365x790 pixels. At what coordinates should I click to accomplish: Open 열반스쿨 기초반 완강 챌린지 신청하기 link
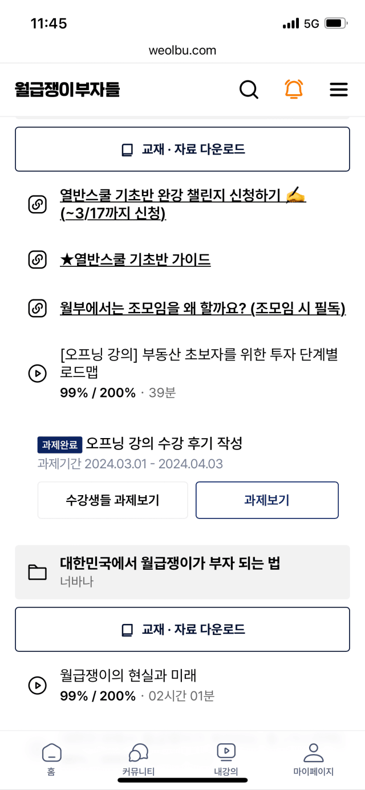pyautogui.click(x=183, y=204)
